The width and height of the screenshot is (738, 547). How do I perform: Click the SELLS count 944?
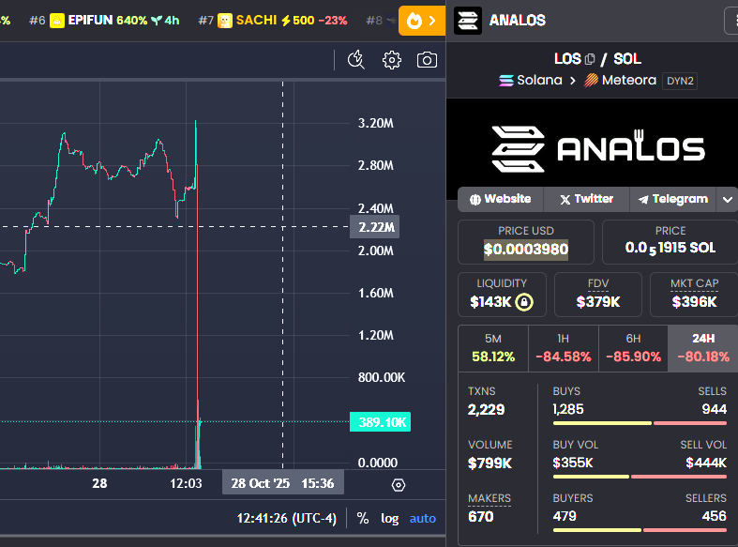[x=714, y=409]
